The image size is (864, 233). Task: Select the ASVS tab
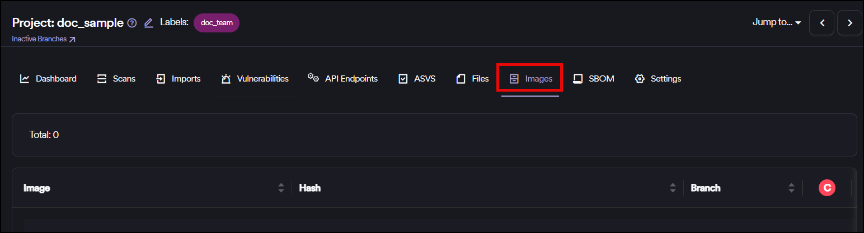tap(416, 79)
